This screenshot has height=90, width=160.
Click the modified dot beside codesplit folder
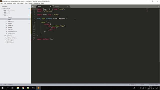pyautogui.click(x=29, y=9)
